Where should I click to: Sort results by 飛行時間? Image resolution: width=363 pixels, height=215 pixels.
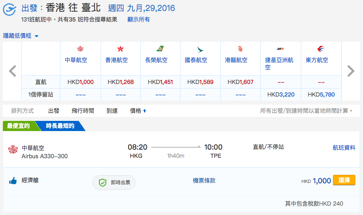[83, 111]
